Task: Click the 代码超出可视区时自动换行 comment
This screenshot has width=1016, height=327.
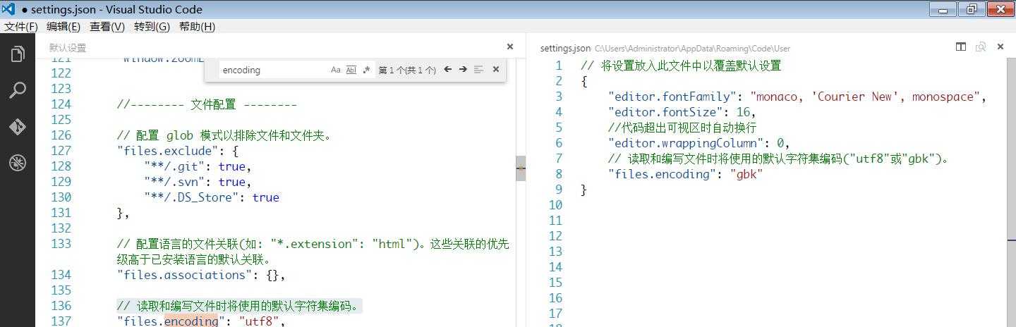Action: click(682, 128)
